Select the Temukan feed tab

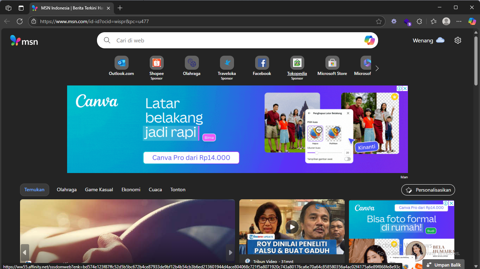click(34, 189)
